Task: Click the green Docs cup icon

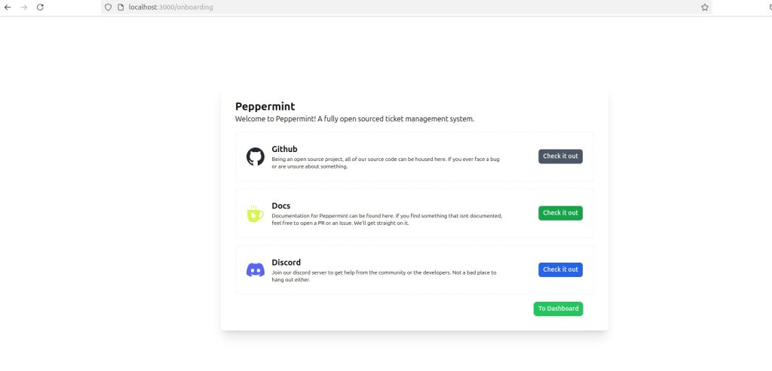Action: pos(255,214)
